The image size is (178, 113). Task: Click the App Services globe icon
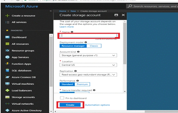[8, 57]
